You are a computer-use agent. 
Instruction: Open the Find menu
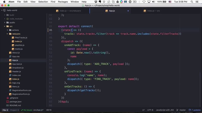click(x=53, y=2)
